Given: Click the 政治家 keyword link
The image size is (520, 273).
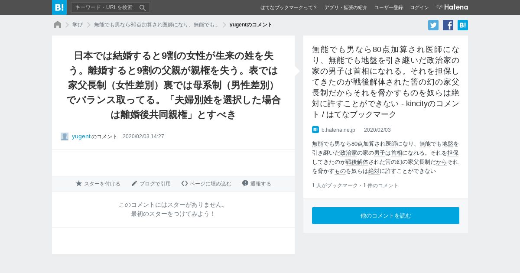Looking at the screenshot, I should 348,153.
